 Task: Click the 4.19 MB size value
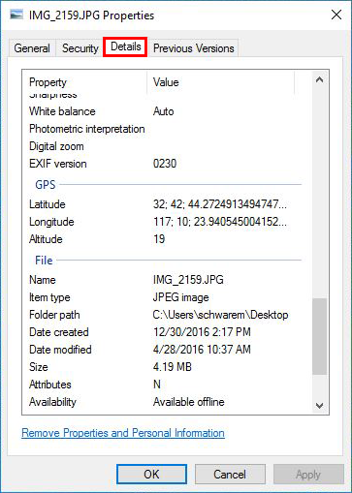click(x=173, y=367)
